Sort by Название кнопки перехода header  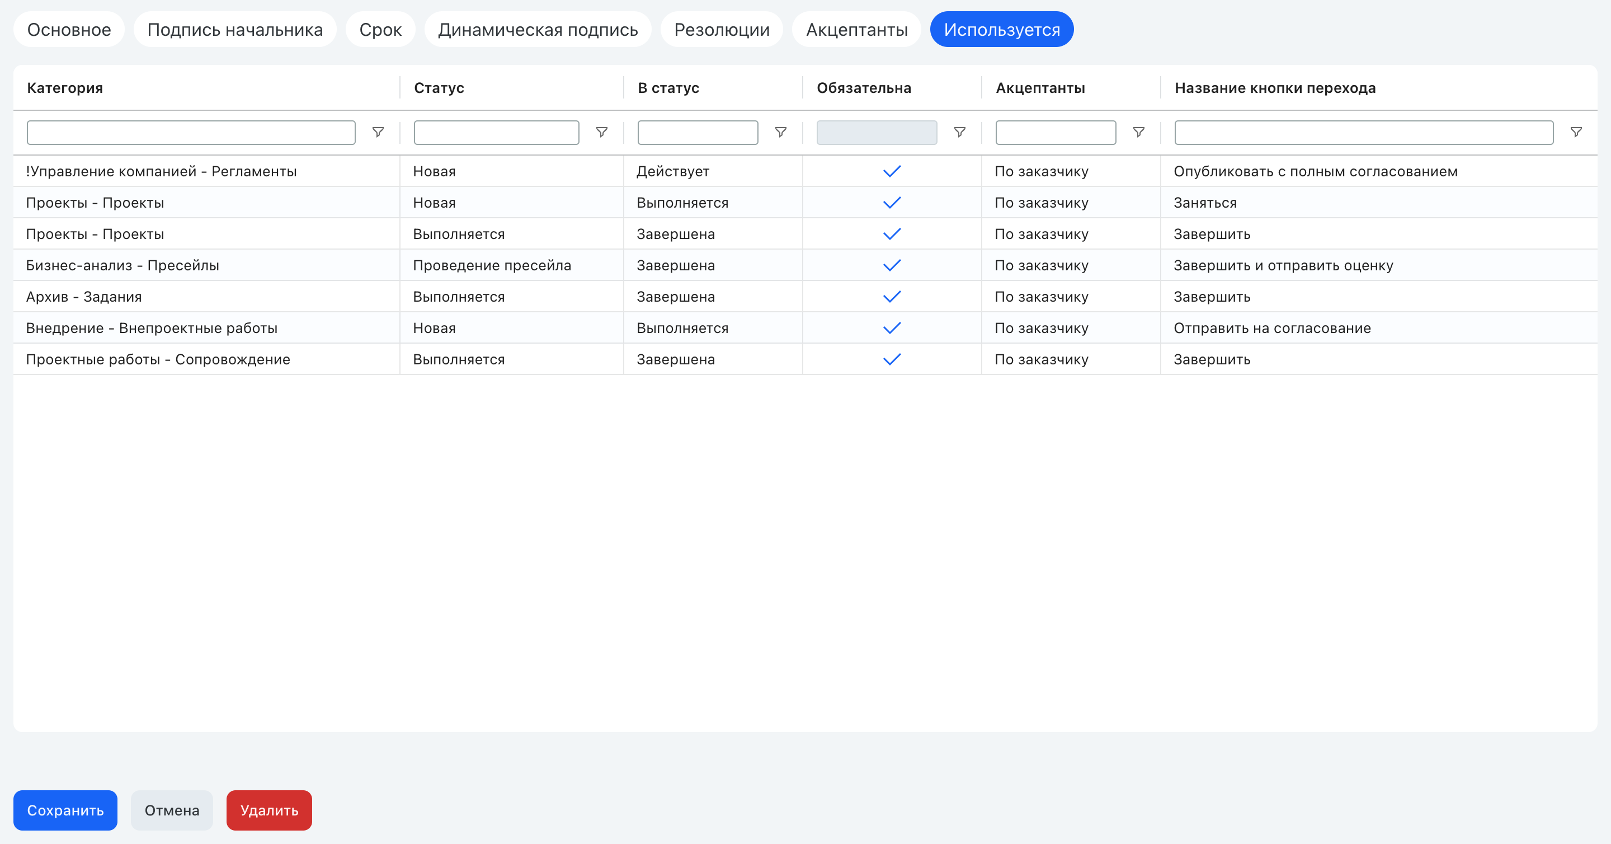pyautogui.click(x=1275, y=88)
